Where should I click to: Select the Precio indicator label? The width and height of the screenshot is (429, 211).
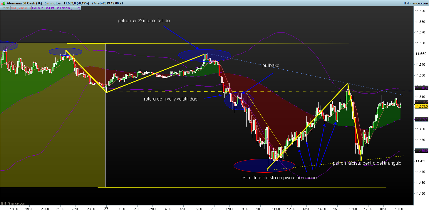coord(5,8)
